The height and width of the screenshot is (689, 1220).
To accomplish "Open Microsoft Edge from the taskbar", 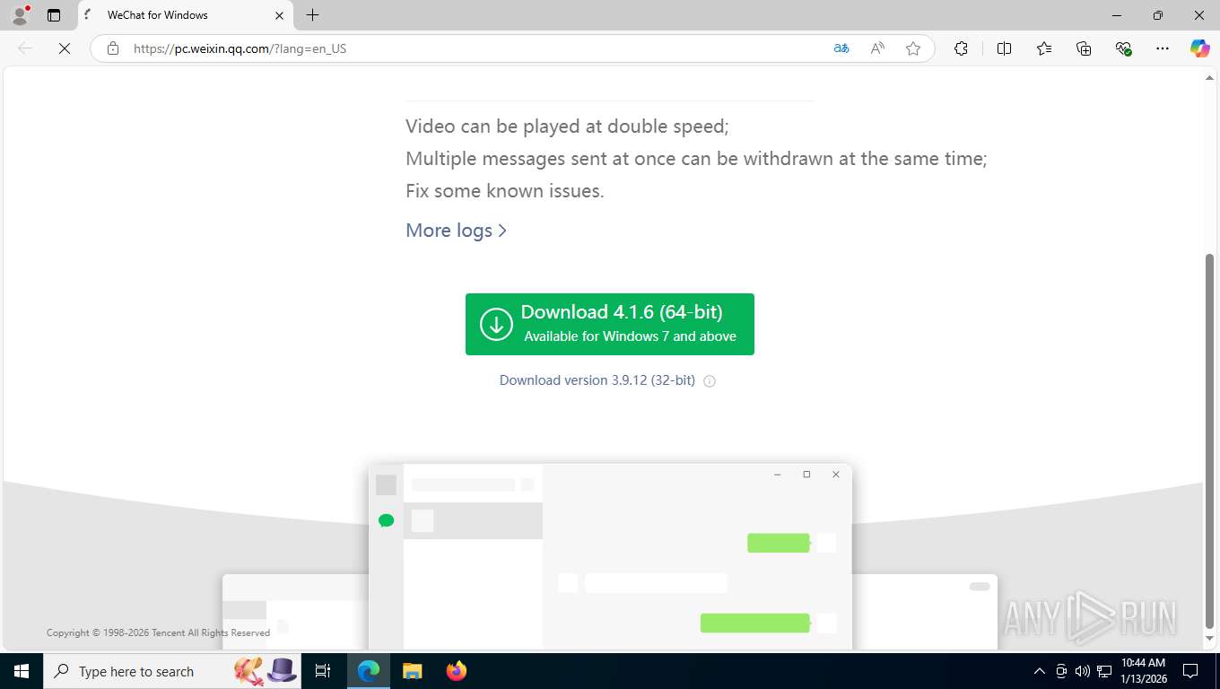I will pos(369,671).
